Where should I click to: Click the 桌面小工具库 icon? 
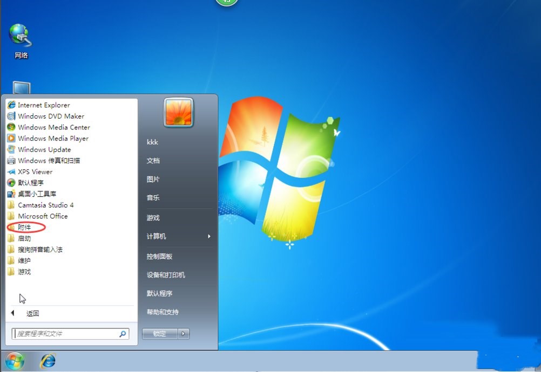[x=11, y=194]
